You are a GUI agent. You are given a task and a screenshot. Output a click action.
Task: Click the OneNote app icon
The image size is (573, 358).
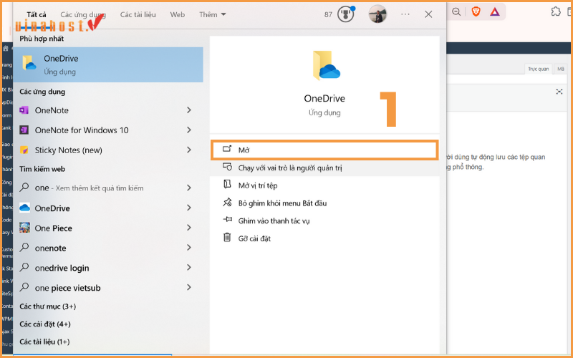click(25, 110)
